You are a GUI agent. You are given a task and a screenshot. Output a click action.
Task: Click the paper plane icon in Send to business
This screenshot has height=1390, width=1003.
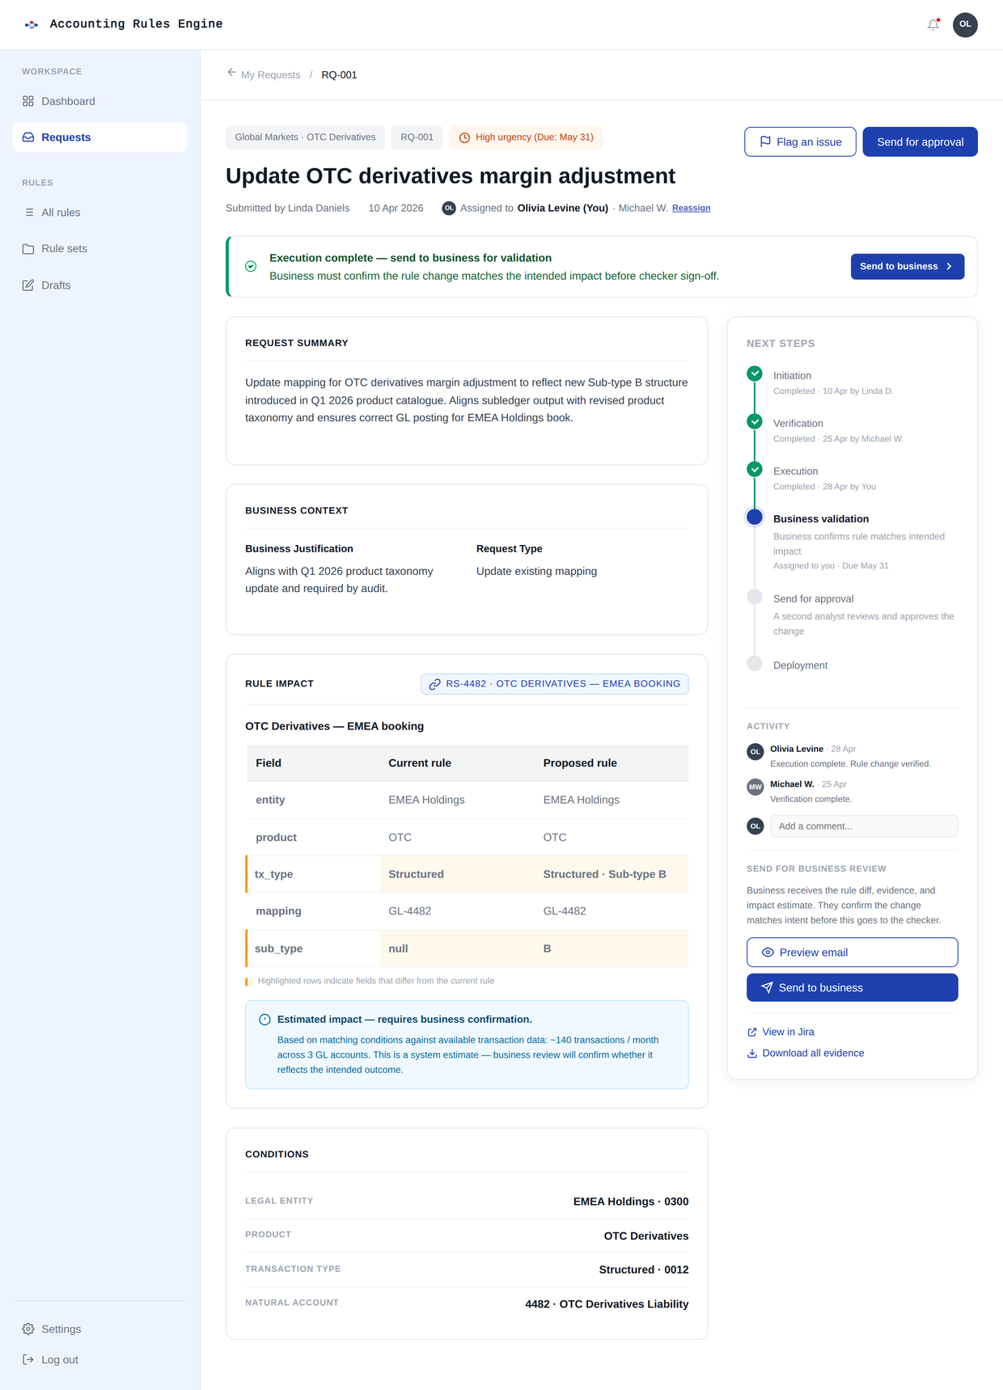click(x=767, y=987)
